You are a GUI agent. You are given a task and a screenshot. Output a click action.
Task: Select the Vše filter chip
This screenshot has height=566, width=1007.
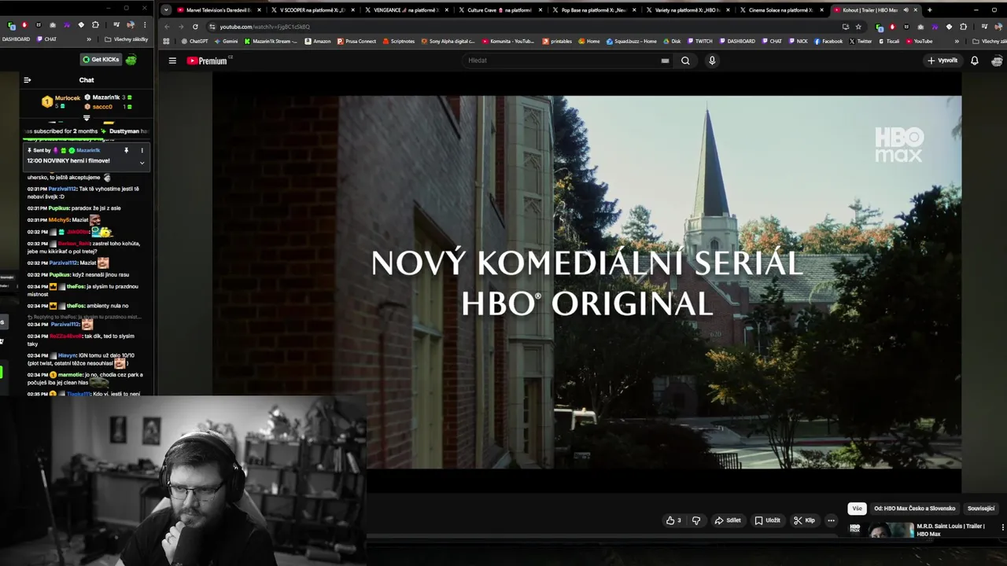click(857, 509)
